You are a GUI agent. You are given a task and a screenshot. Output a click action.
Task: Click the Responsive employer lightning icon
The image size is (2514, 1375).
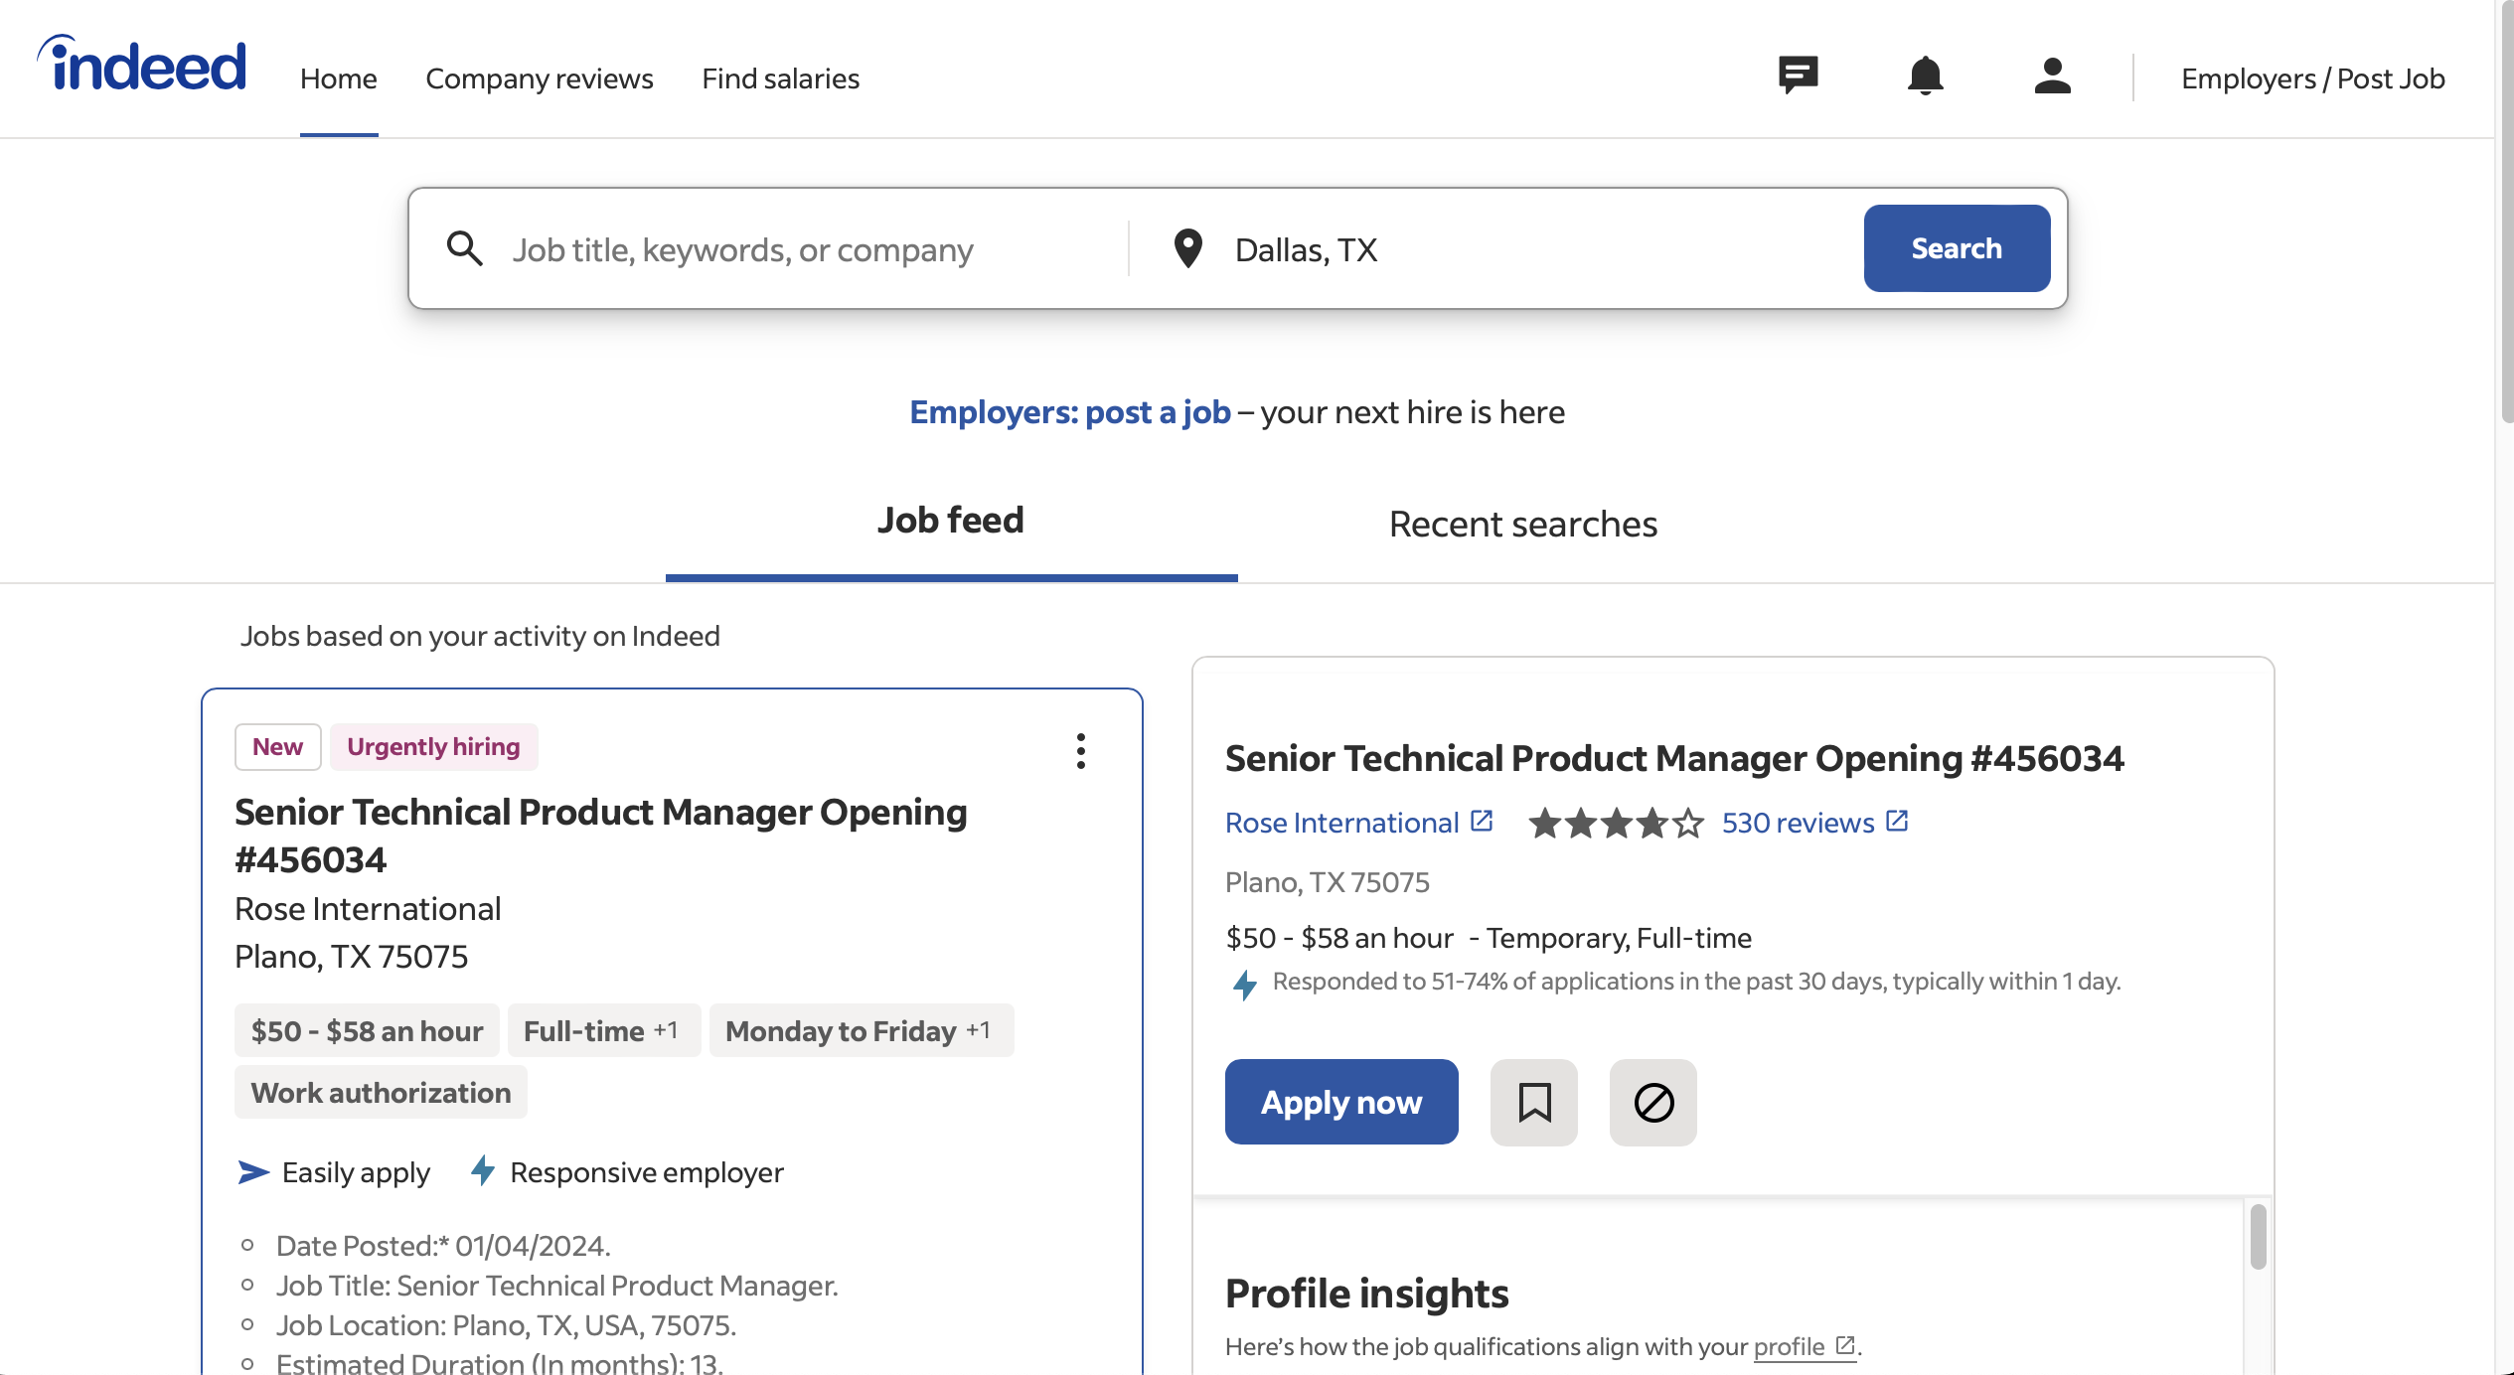click(x=483, y=1170)
